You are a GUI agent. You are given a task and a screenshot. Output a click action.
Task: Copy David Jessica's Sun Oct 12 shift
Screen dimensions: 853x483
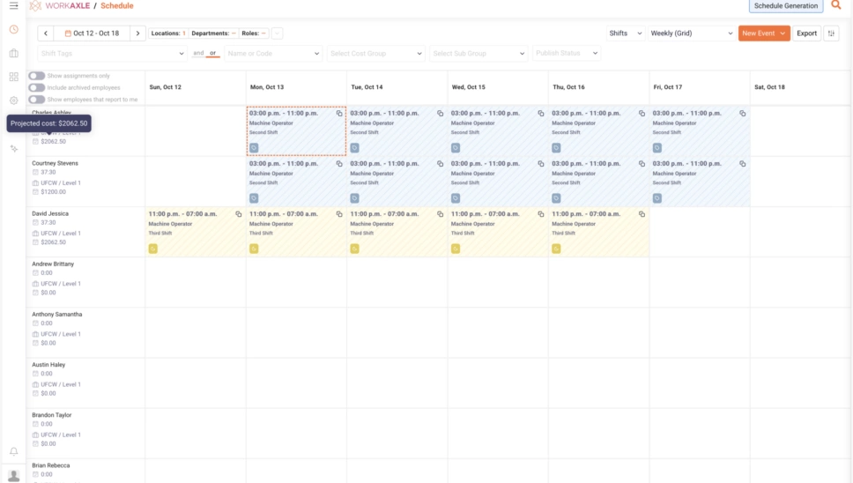238,214
